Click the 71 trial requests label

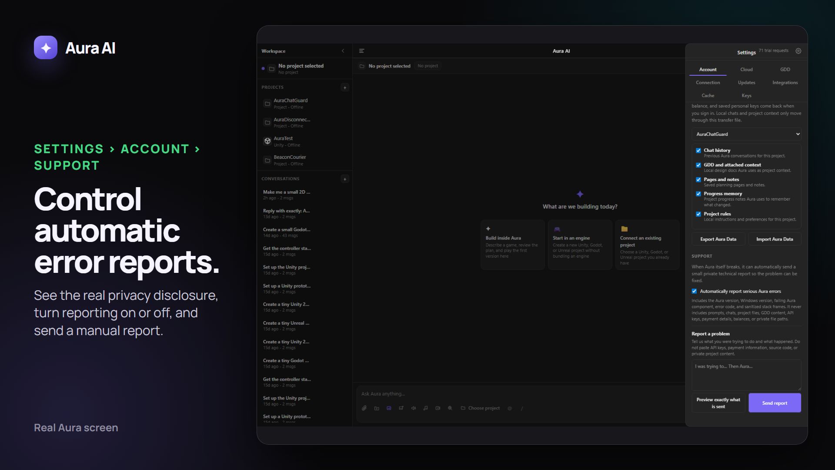[x=773, y=51]
